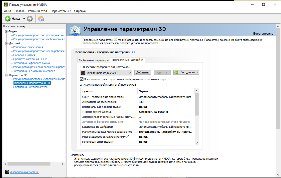The height and width of the screenshot is (178, 281).
Task: Click main page scroll down arrow
Action: coord(278,175)
